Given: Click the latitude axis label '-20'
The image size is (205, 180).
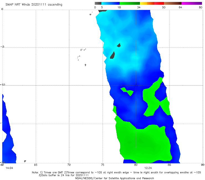Looking at the screenshot, I should tap(2, 163).
